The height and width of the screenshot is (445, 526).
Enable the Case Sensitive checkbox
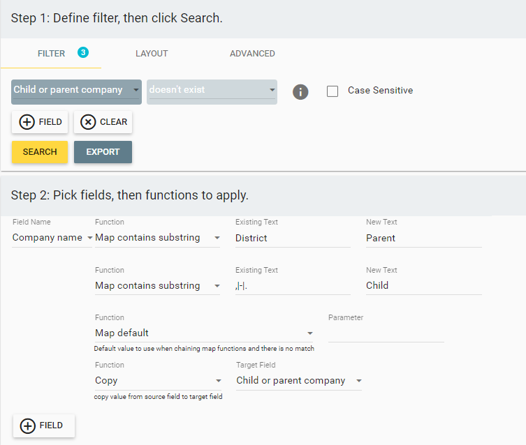[x=333, y=91]
